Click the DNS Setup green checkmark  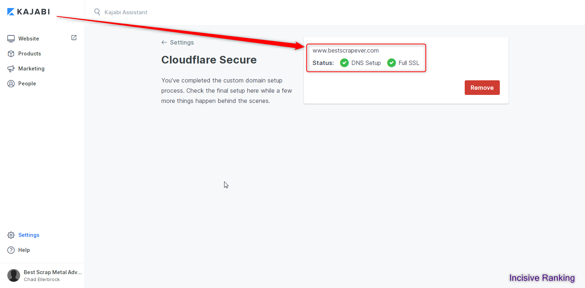344,63
